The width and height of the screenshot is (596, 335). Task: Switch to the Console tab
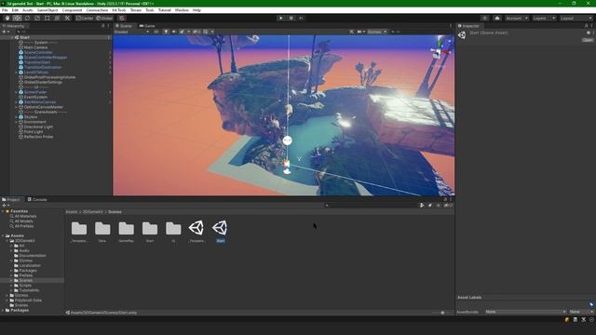pos(37,199)
